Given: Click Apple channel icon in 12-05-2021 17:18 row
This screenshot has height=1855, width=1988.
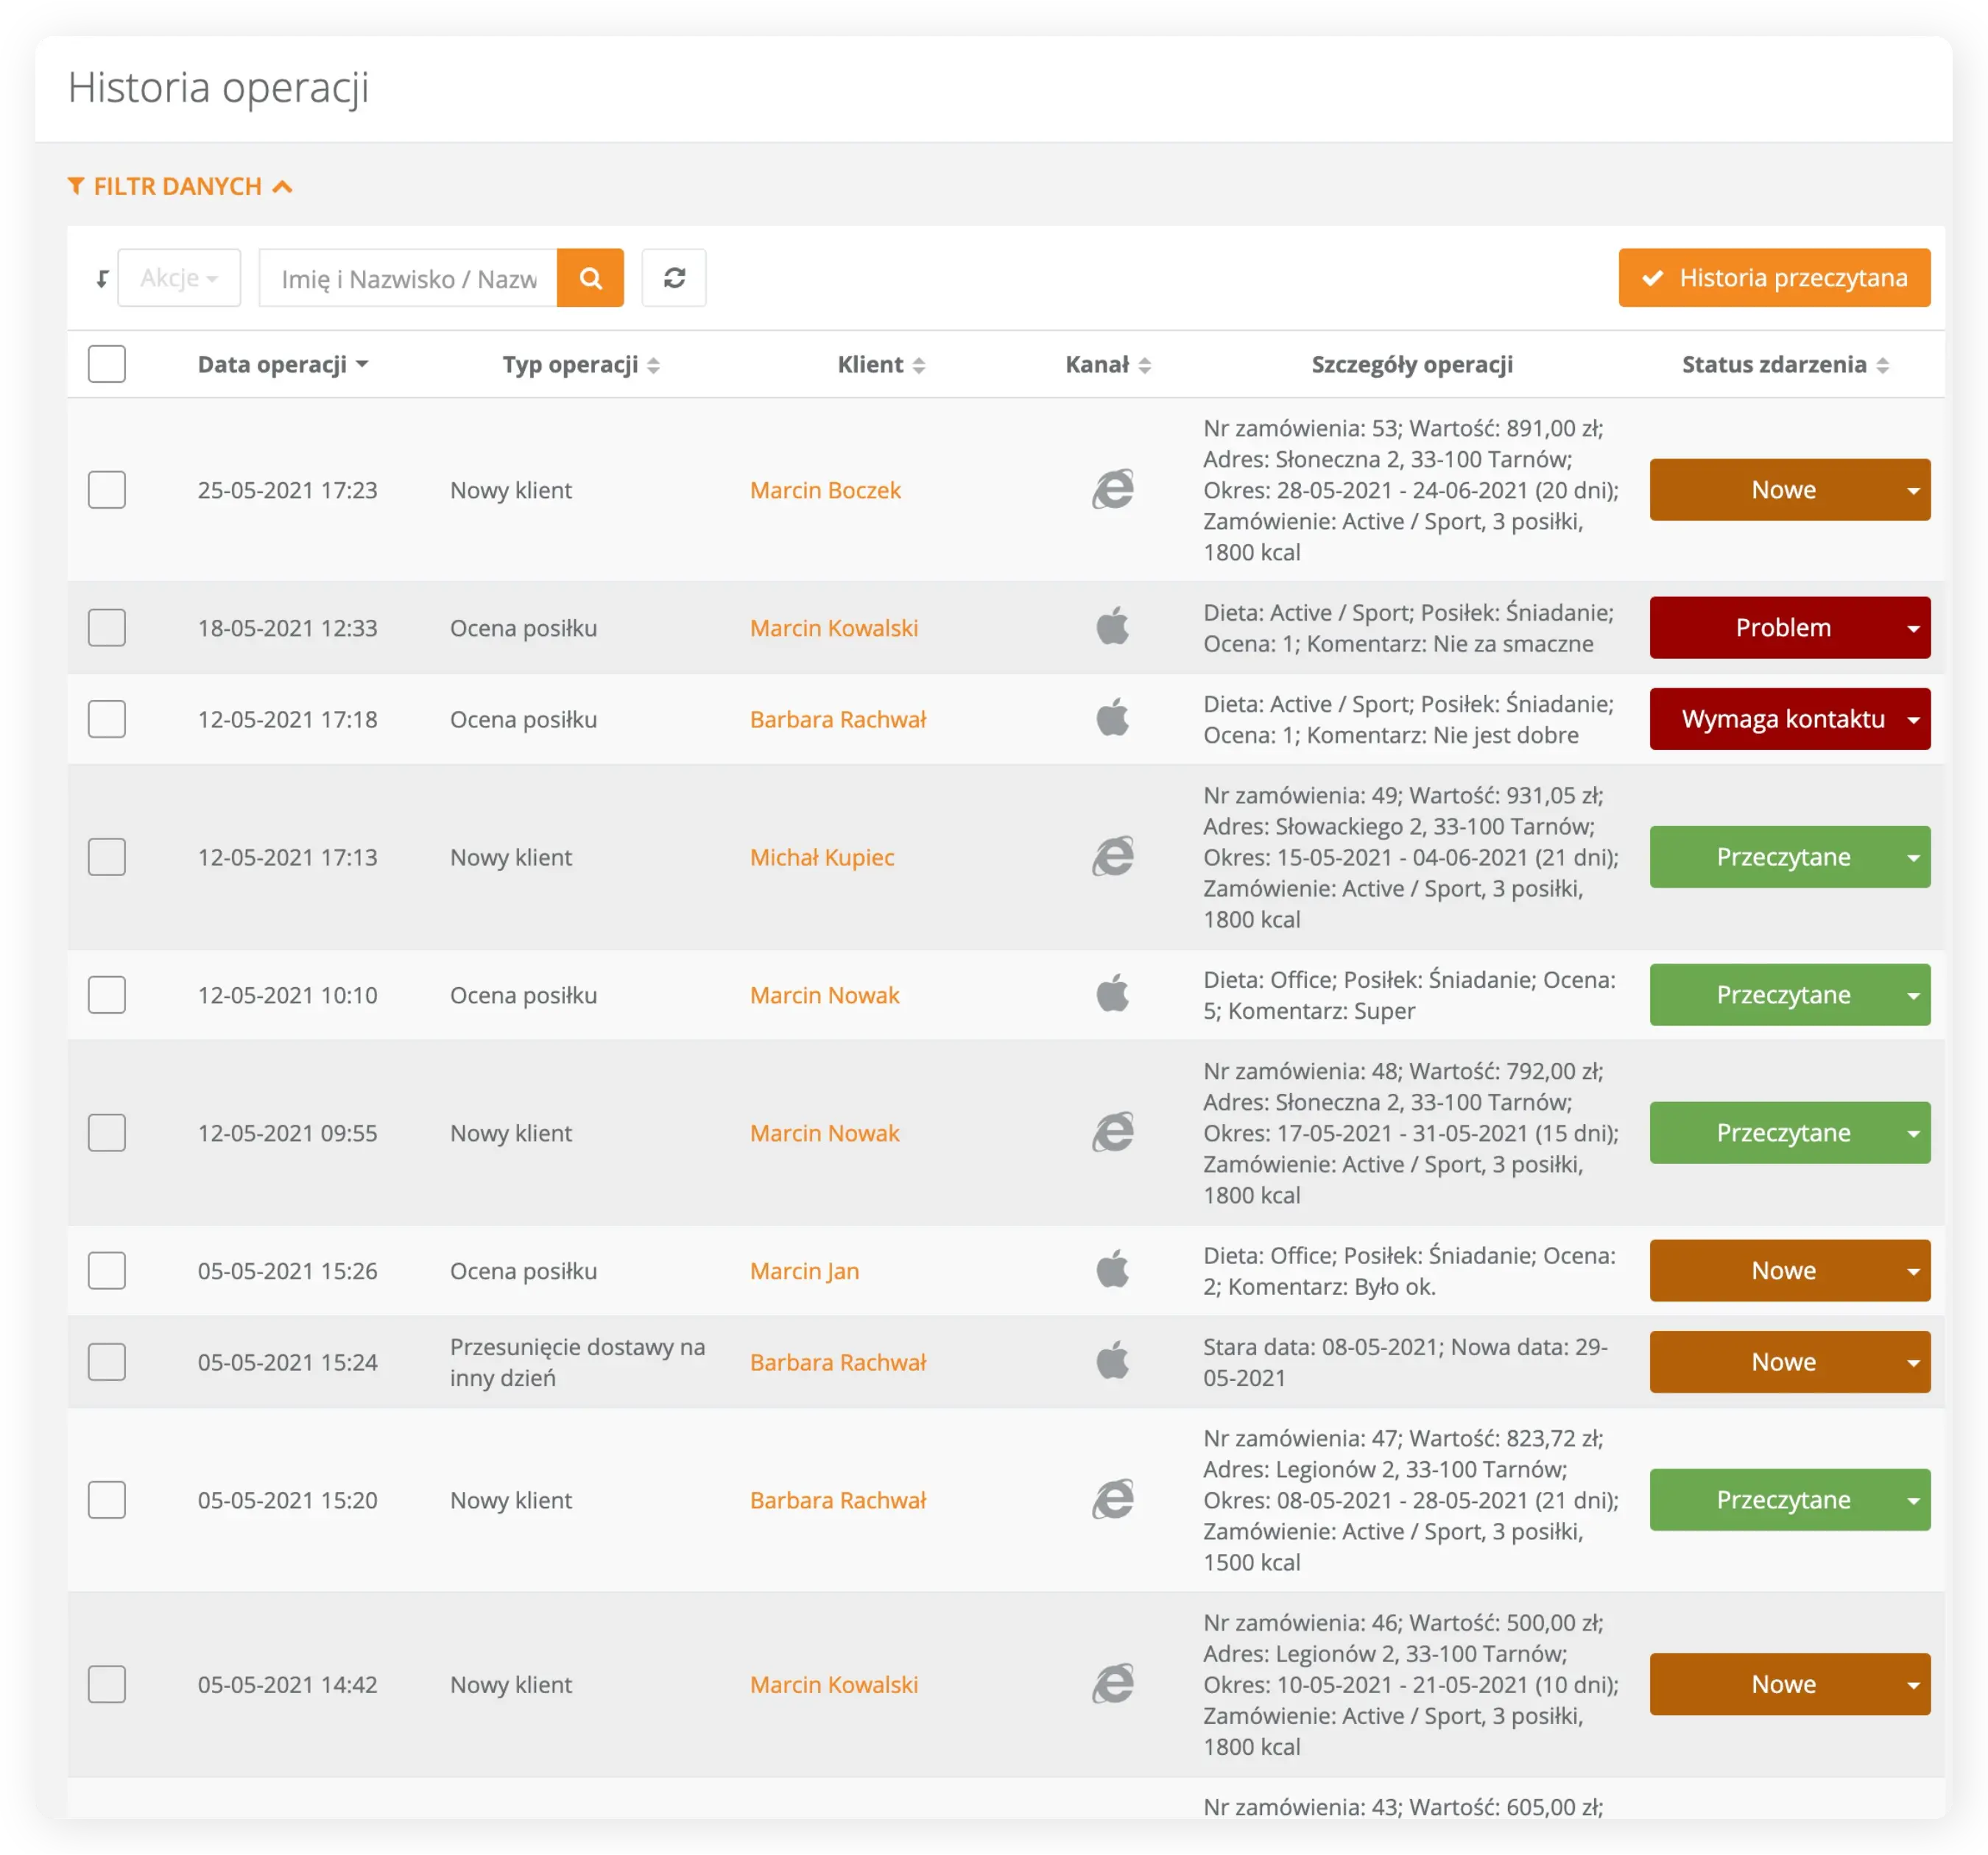Looking at the screenshot, I should [x=1112, y=718].
